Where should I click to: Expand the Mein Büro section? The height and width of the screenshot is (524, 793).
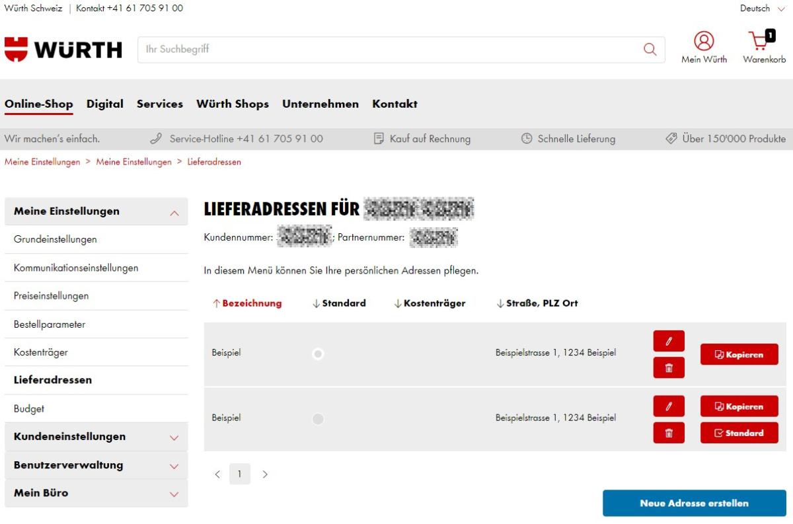point(96,493)
